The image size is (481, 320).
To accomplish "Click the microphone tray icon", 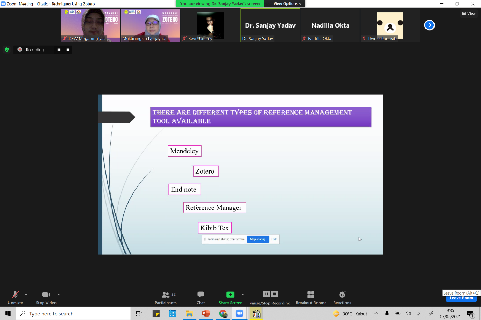I will pyautogui.click(x=387, y=313).
